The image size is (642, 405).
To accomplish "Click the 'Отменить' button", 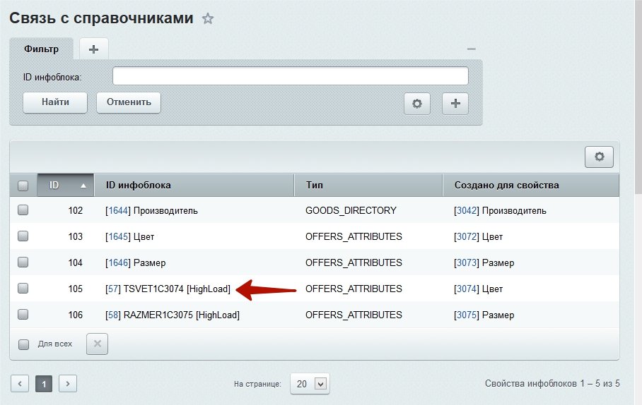I will (x=129, y=102).
